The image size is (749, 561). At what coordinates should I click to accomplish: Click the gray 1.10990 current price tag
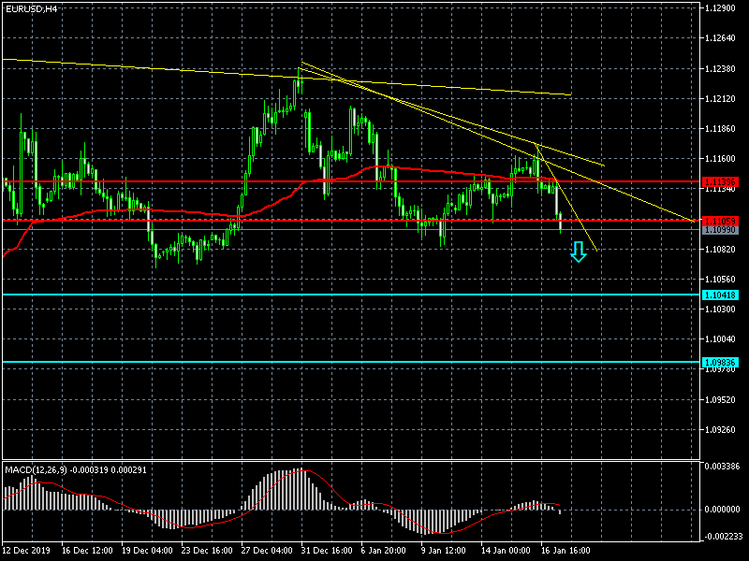[720, 230]
